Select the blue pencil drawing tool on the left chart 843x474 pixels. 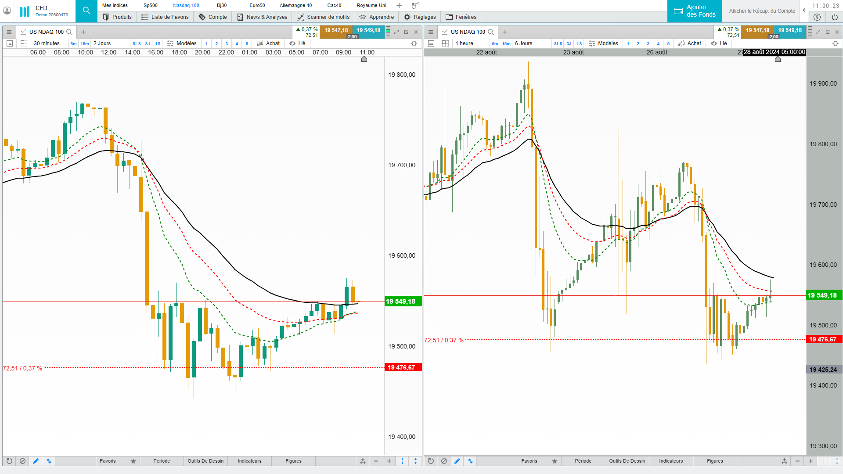click(36, 461)
